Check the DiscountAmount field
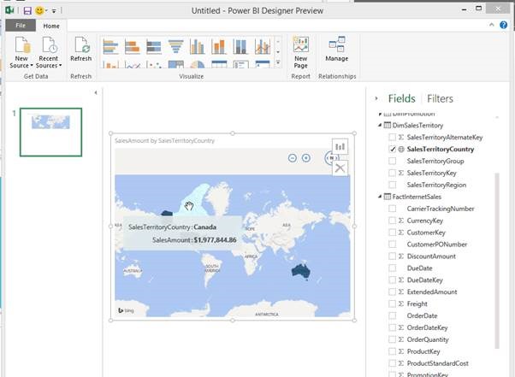 point(392,256)
